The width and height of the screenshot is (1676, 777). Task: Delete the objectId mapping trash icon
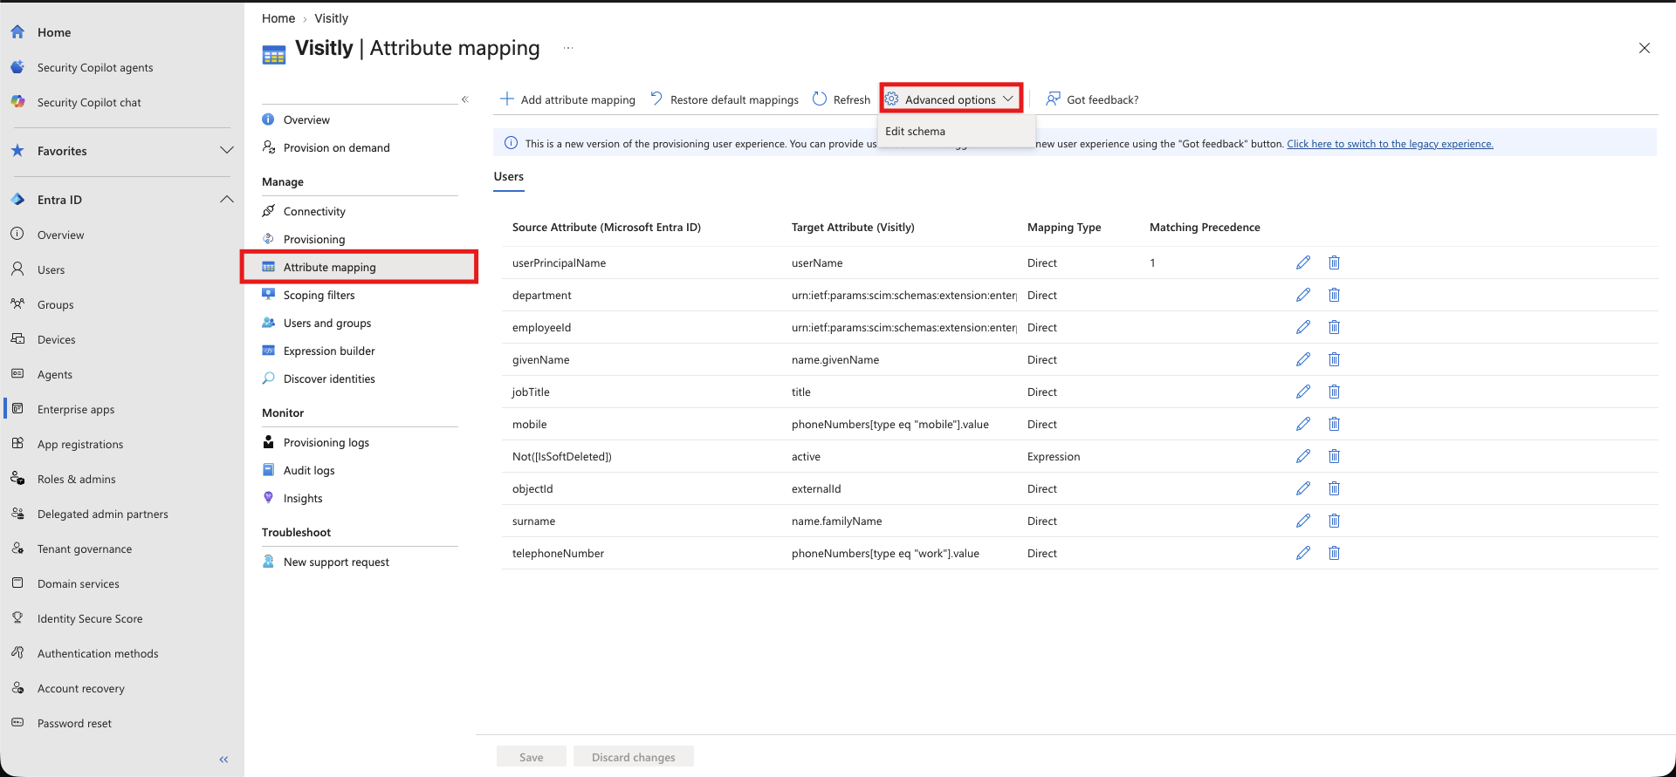(1334, 488)
